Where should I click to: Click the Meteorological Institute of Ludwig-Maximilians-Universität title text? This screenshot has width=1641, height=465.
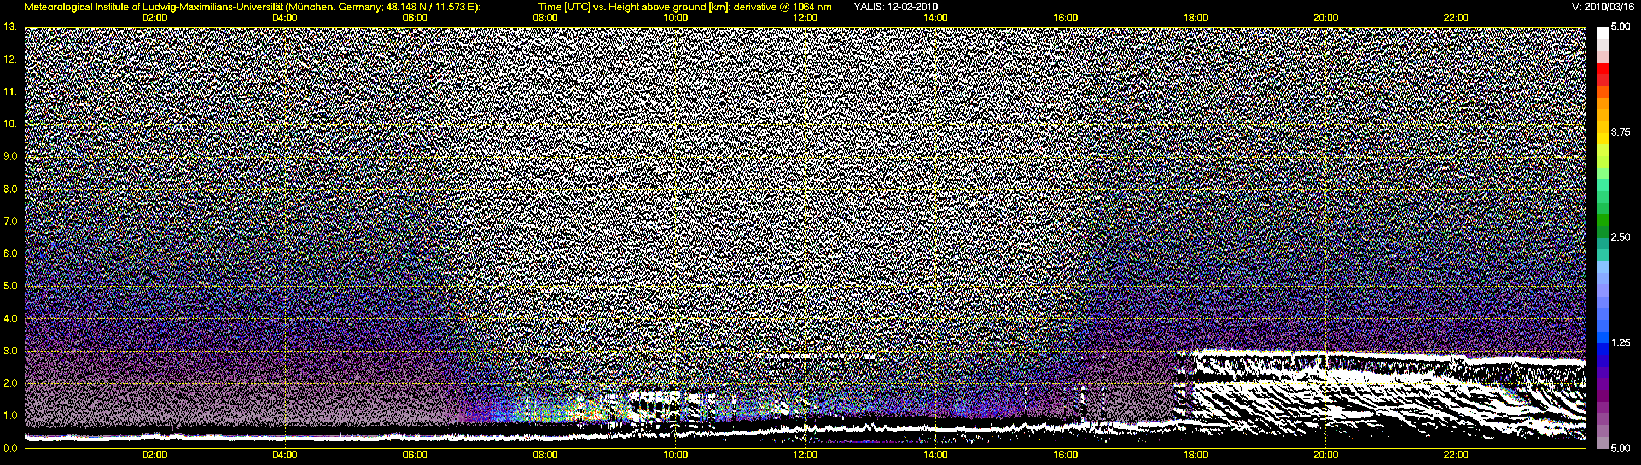[x=253, y=7]
